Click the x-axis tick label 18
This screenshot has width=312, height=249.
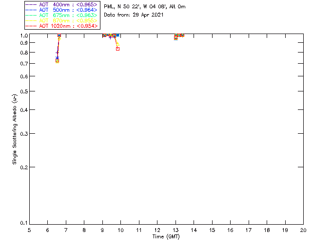tap(267, 230)
